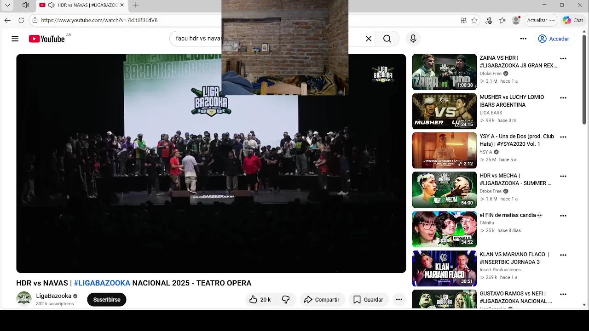Clear the YouTube search text
589x331 pixels.
(x=369, y=39)
